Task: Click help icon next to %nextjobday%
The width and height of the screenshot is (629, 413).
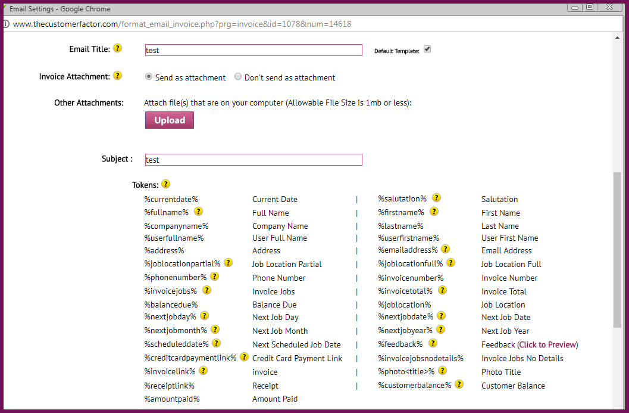Action: pos(205,316)
